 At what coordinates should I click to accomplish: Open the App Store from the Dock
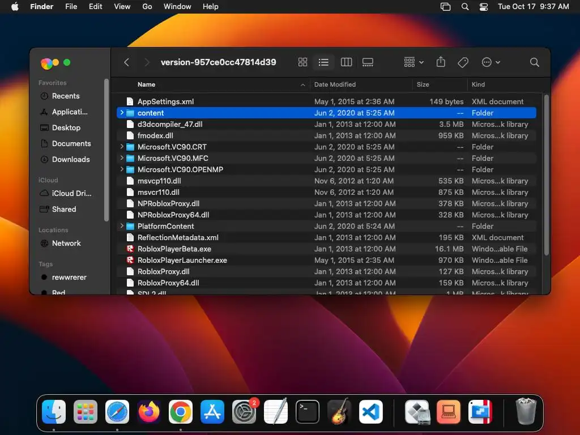212,411
